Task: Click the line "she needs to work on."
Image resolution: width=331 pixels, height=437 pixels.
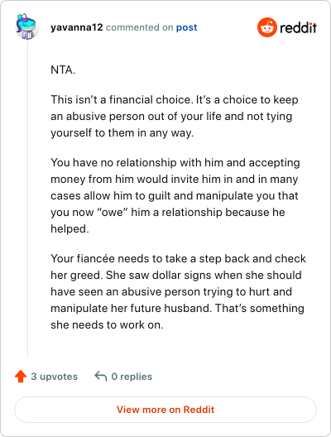Action: 107,325
